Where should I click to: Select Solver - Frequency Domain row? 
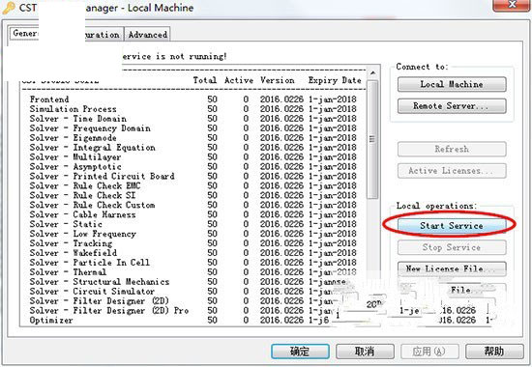pos(192,128)
